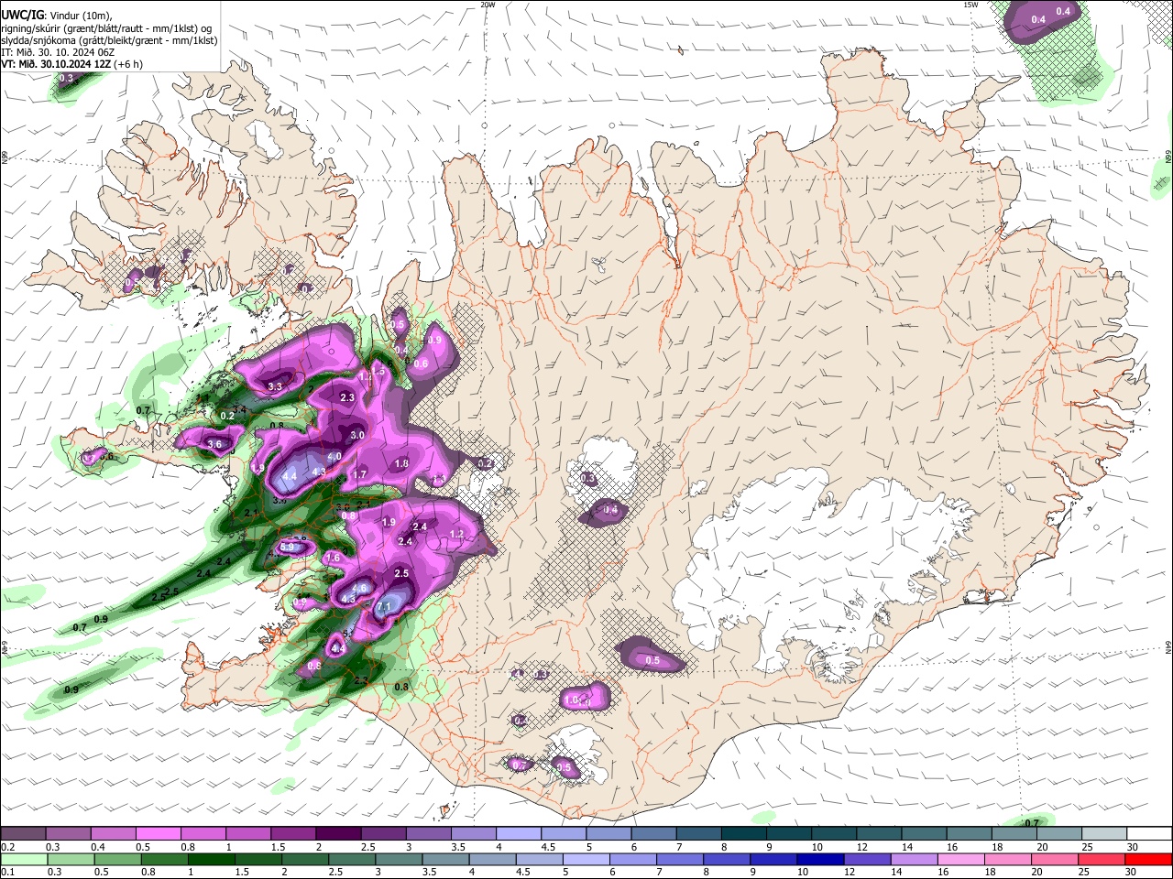The height and width of the screenshot is (879, 1173).
Task: Click the "20W" longitude label
Action: point(488,5)
